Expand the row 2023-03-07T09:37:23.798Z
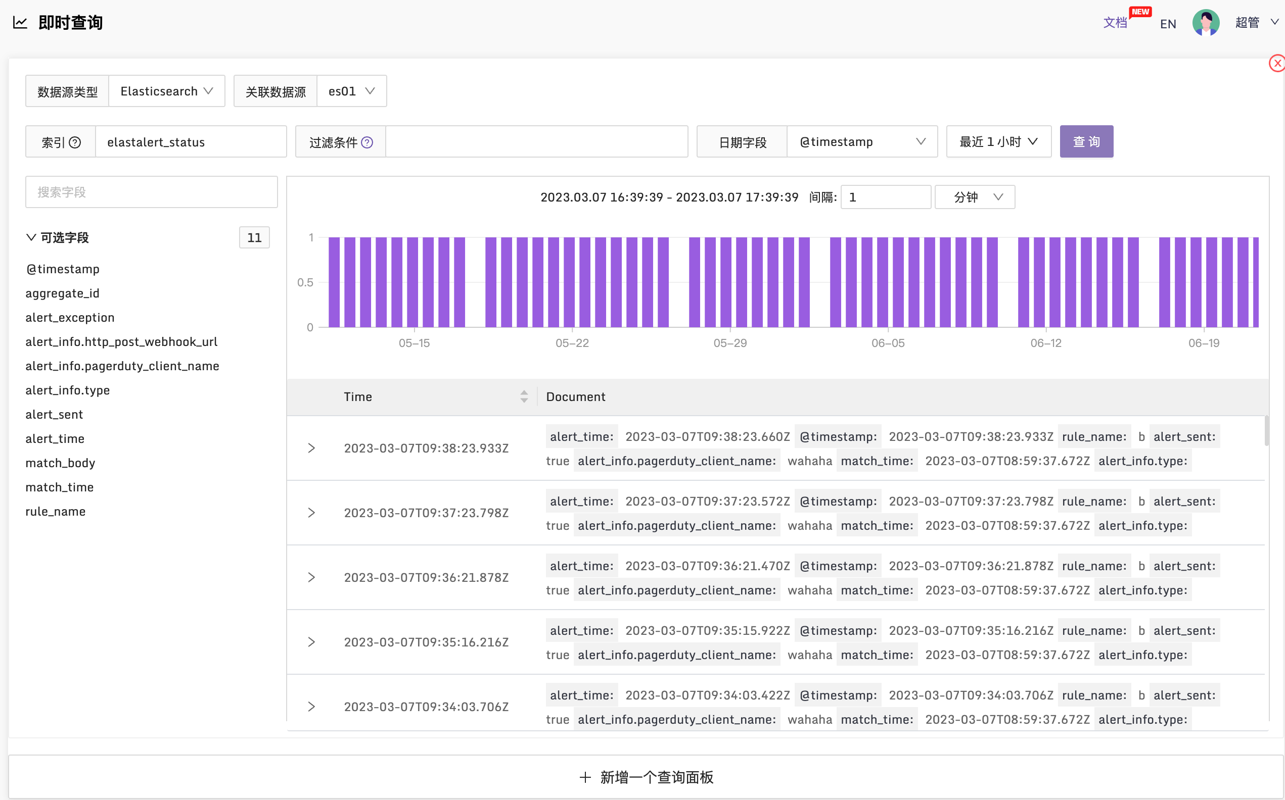Screen dimensions: 1285x800 (311, 513)
